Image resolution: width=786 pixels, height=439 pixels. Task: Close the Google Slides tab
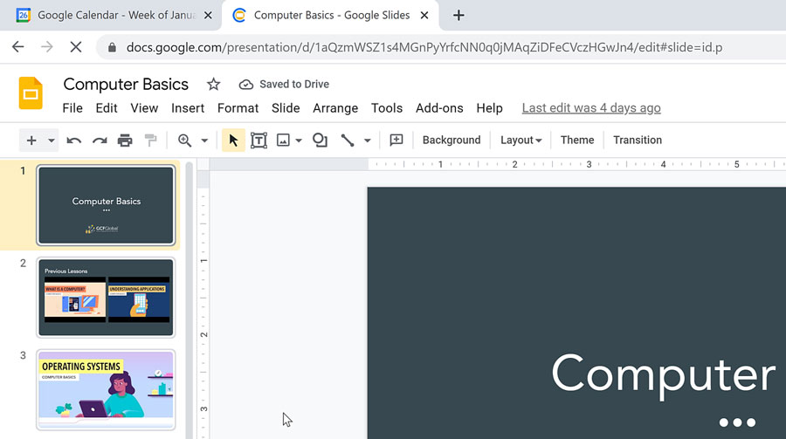point(424,16)
